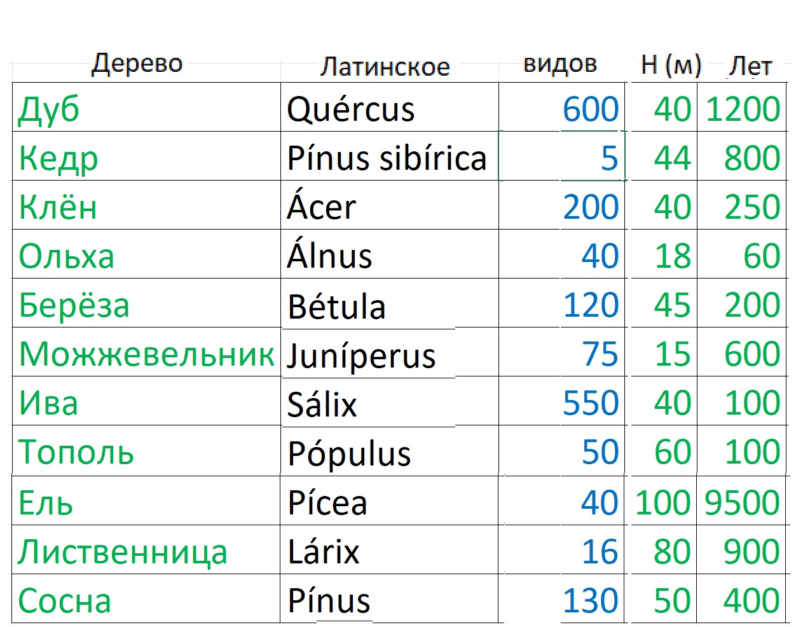Screen dimensions: 796x627
Task: Click the Лет column header
Action: click(750, 65)
